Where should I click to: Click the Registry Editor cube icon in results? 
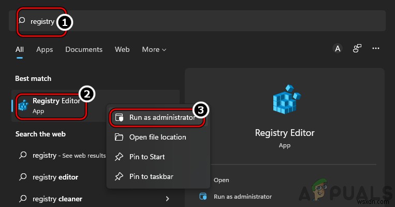tap(23, 105)
